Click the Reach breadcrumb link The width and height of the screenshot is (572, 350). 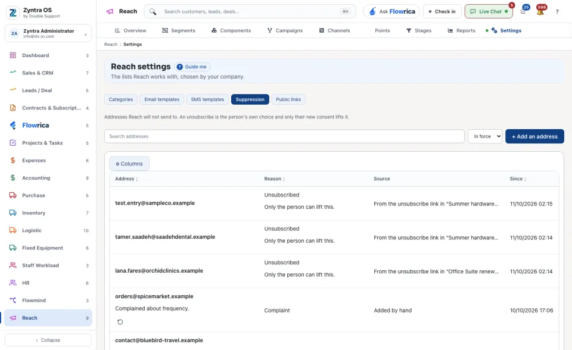pos(111,45)
